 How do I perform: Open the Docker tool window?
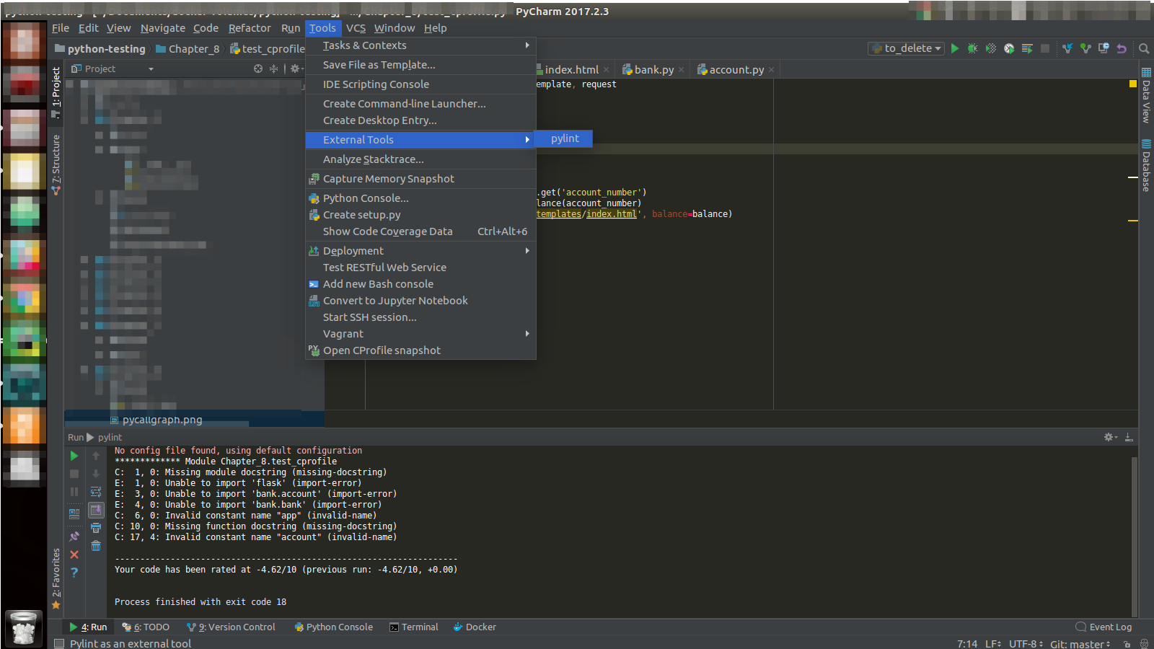475,627
